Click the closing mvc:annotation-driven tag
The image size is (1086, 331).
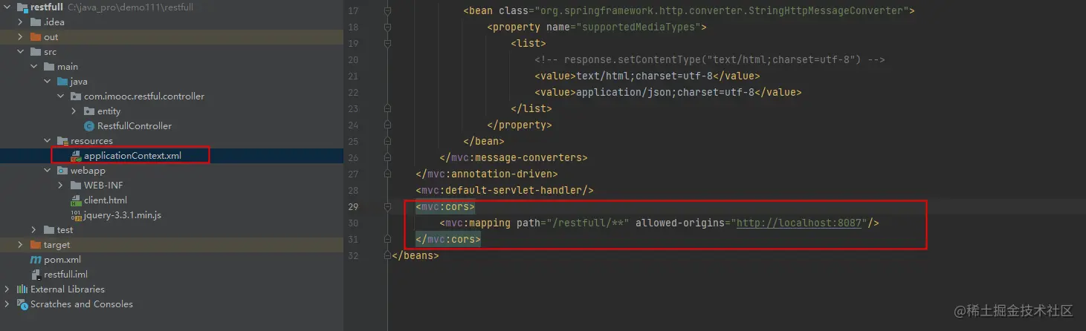tap(487, 174)
